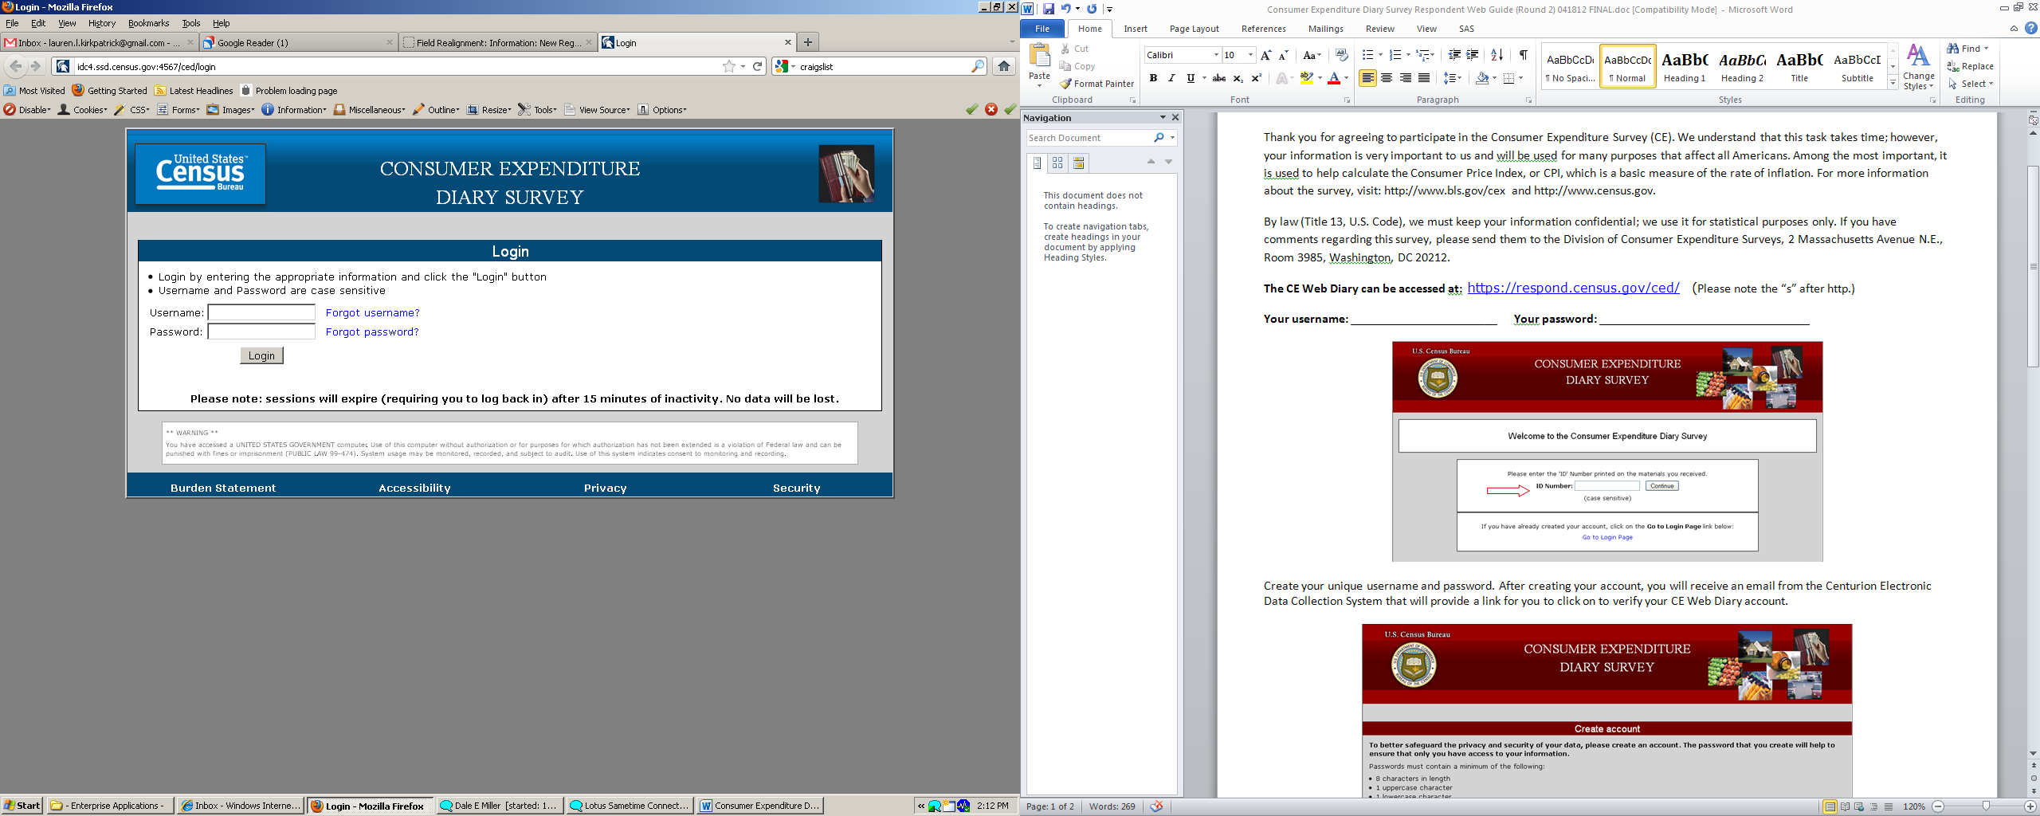This screenshot has height=816, width=2040.
Task: Expand the Styles gallery More arrow
Action: pyautogui.click(x=1893, y=83)
